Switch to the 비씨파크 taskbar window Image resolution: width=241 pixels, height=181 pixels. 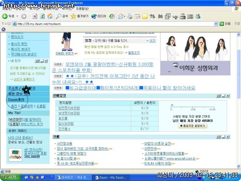73,178
